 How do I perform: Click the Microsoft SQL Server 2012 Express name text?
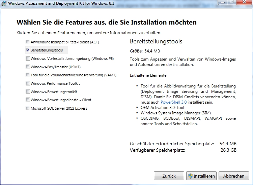(x=59, y=108)
